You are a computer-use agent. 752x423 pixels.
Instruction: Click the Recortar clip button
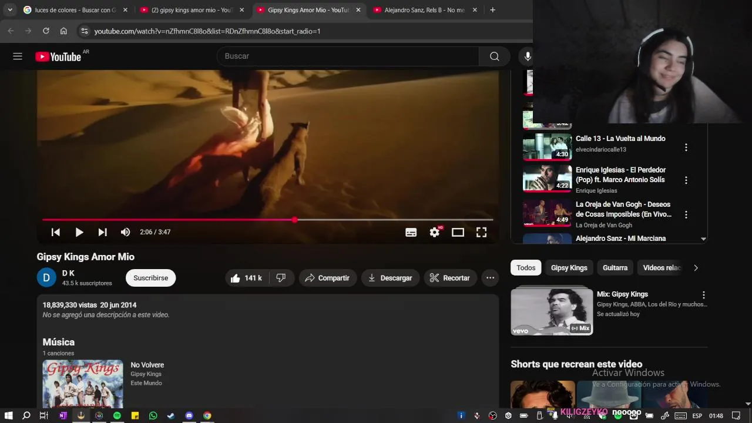pyautogui.click(x=450, y=278)
